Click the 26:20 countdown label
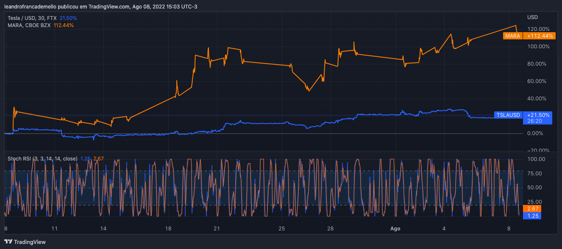The width and height of the screenshot is (562, 249). [x=534, y=121]
